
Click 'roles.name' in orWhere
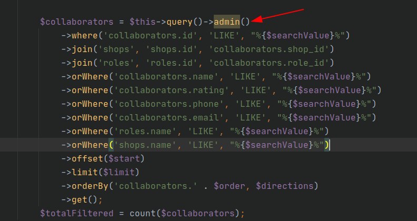(x=145, y=132)
